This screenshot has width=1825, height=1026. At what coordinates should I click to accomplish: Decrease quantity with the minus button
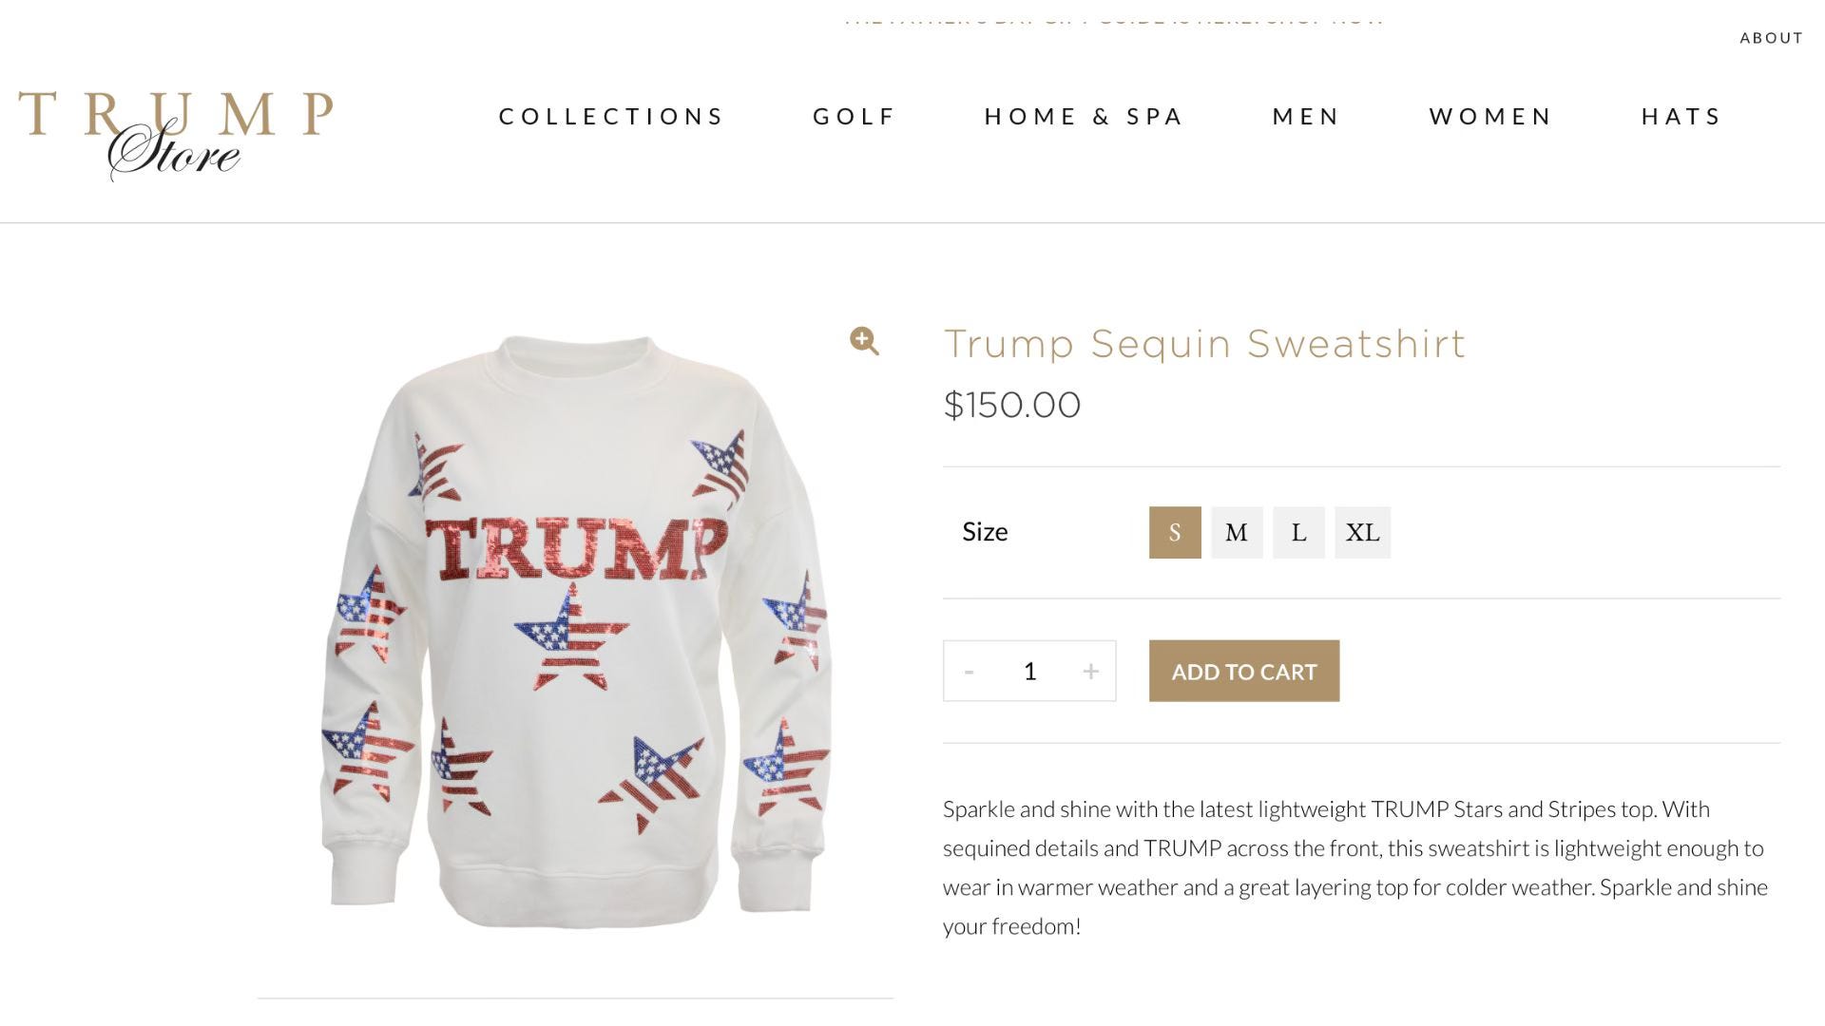[969, 672]
